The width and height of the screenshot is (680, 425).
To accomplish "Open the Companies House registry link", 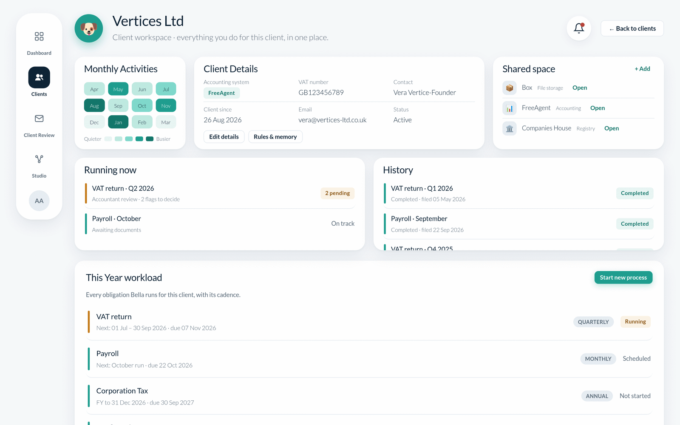I will pos(612,128).
